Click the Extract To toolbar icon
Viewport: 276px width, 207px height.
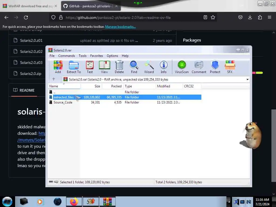tap(74, 67)
